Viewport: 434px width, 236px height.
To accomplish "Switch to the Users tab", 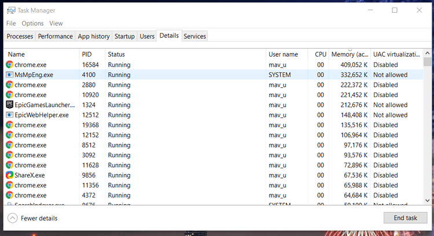I will pyautogui.click(x=147, y=36).
